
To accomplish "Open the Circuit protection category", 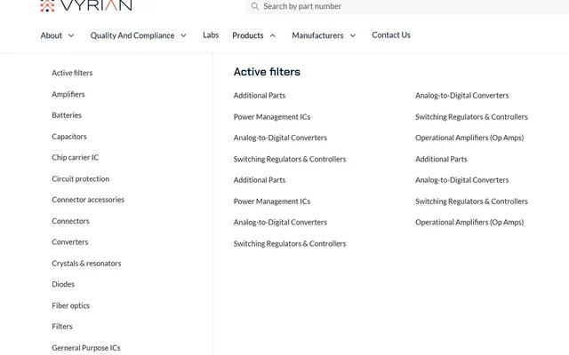I will pos(81,179).
